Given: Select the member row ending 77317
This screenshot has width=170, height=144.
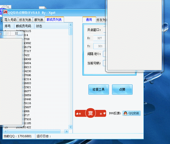Looking at the screenshot, I should [46, 51].
